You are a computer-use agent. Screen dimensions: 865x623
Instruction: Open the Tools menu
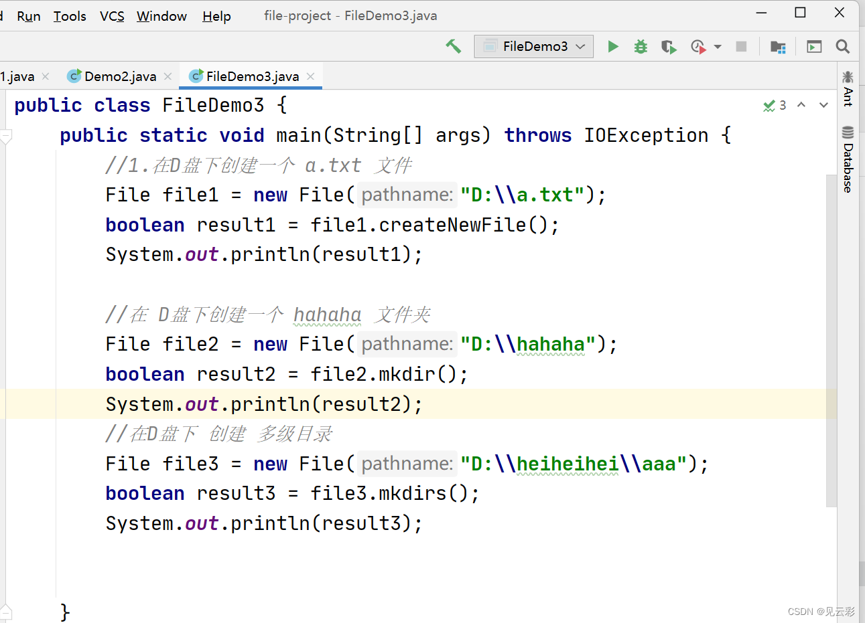coord(70,16)
